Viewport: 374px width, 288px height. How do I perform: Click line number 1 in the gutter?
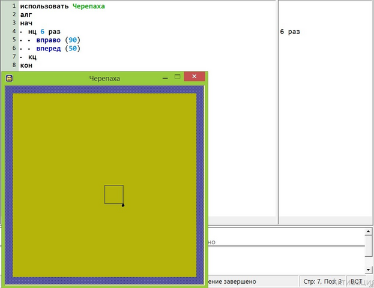[14, 6]
